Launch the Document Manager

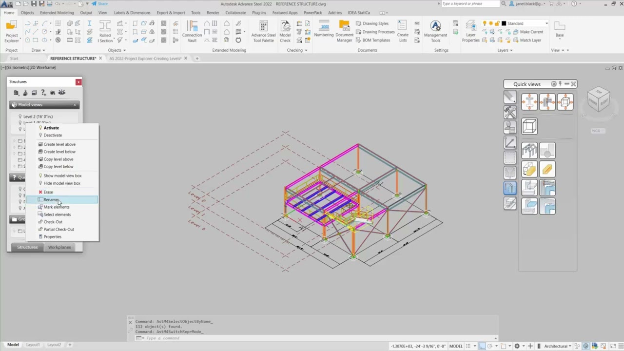tap(344, 32)
